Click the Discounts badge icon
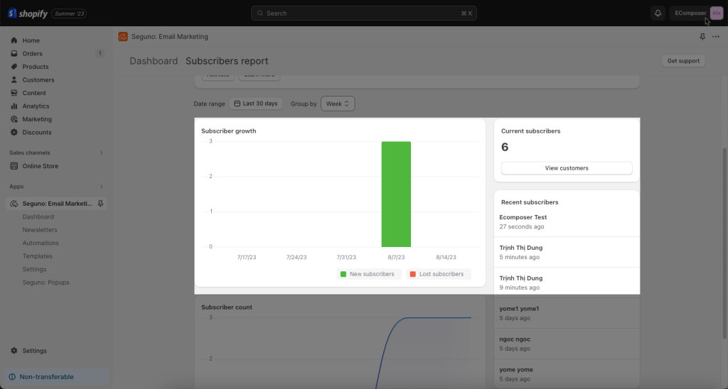Viewport: 728px width, 389px height. tap(14, 132)
